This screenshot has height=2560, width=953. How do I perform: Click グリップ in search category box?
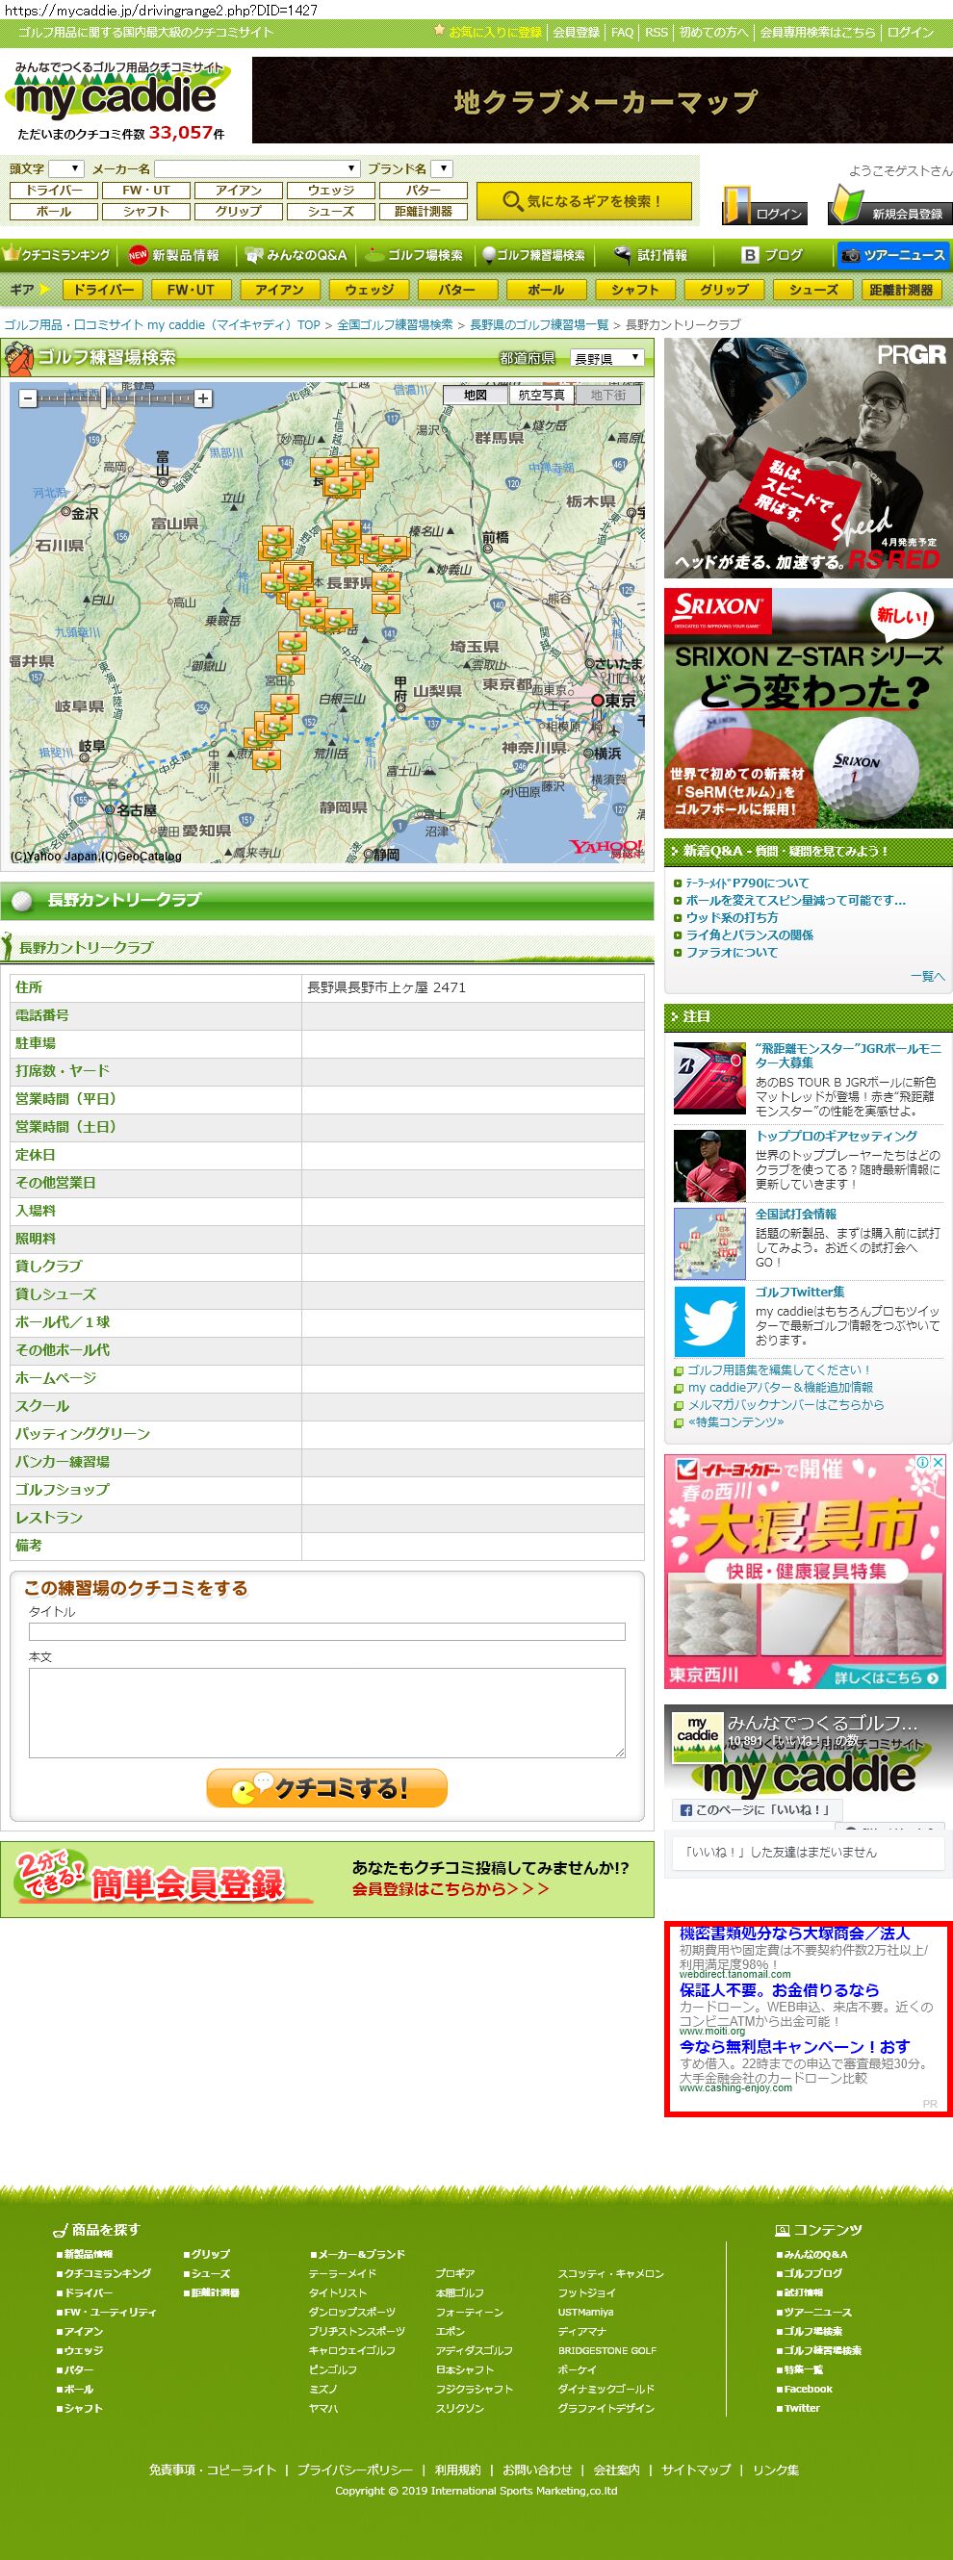click(x=239, y=211)
